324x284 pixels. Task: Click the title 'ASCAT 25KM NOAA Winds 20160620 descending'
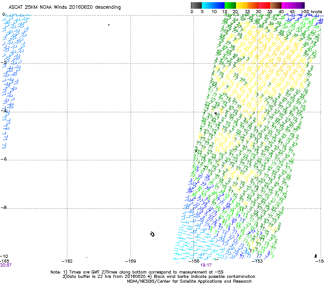[x=65, y=7]
